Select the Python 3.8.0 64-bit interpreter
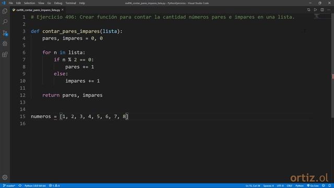Image resolution: width=334 pixels, height=188 pixels. point(35,186)
